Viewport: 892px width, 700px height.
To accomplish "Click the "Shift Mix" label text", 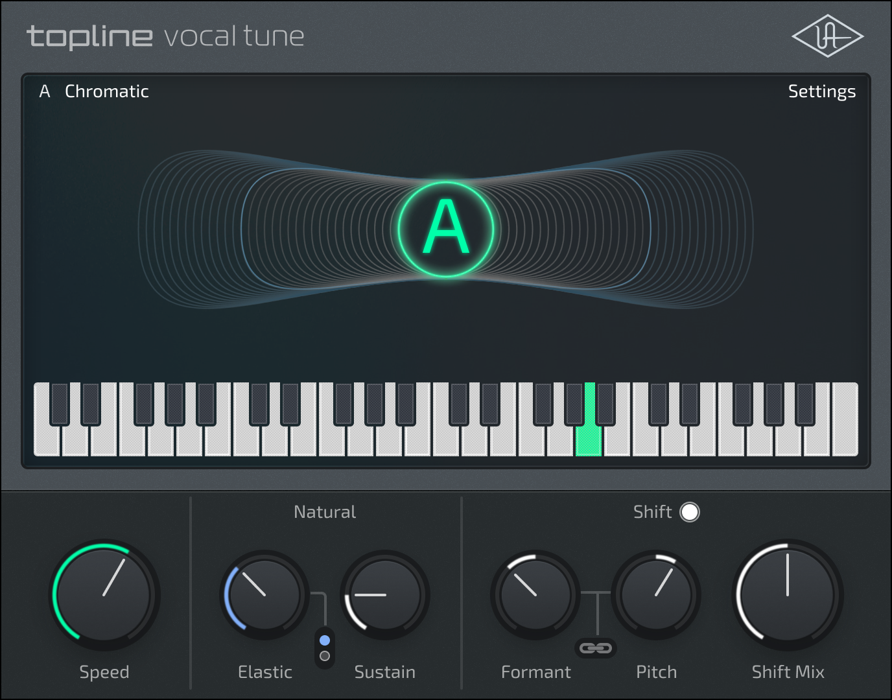I will pos(788,672).
